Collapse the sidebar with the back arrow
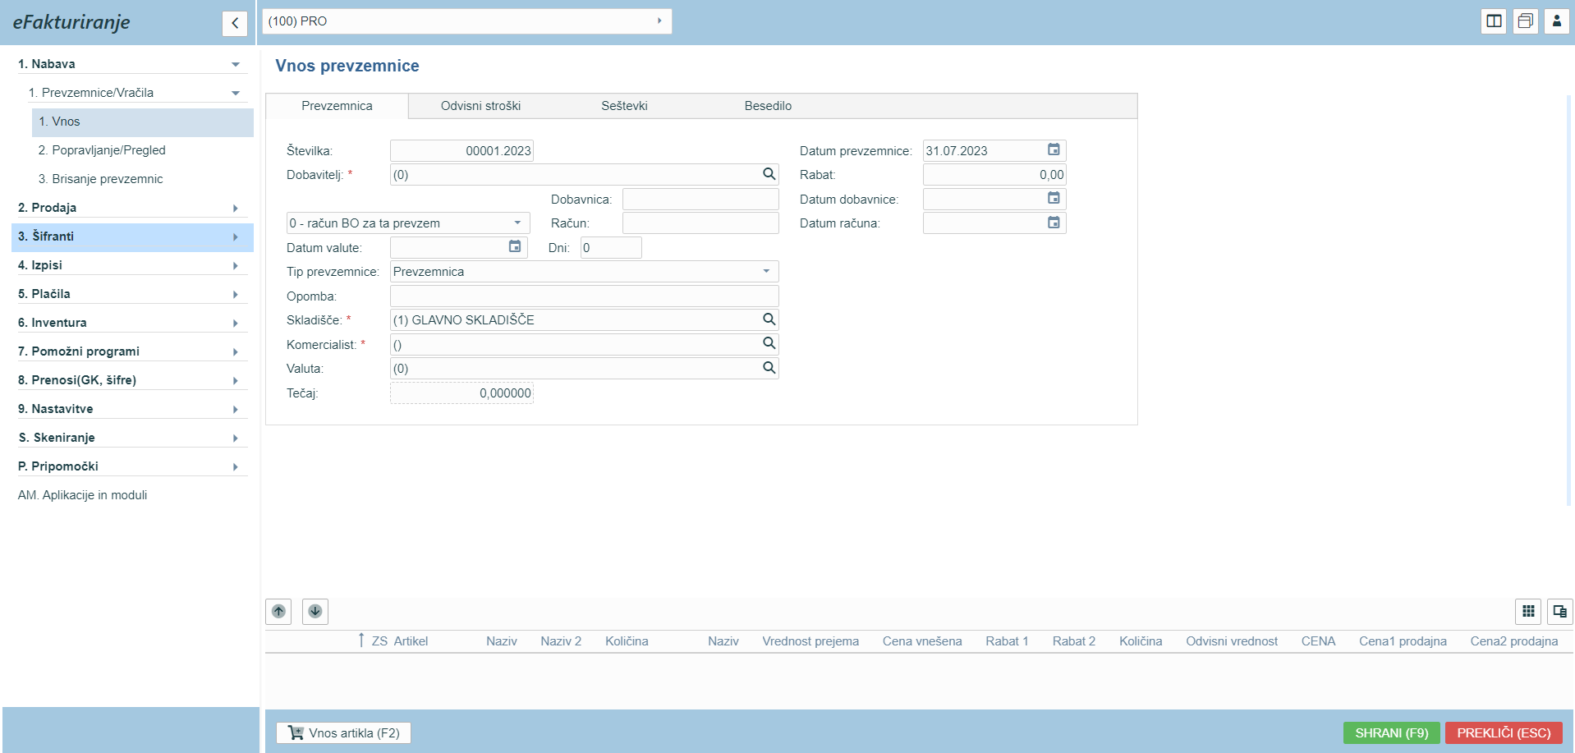1575x753 pixels. click(235, 23)
